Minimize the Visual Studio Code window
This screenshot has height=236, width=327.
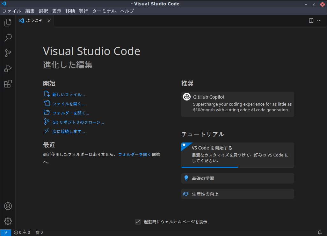coord(306,4)
